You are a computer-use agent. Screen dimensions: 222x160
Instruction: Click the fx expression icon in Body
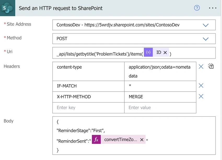coord(96,139)
